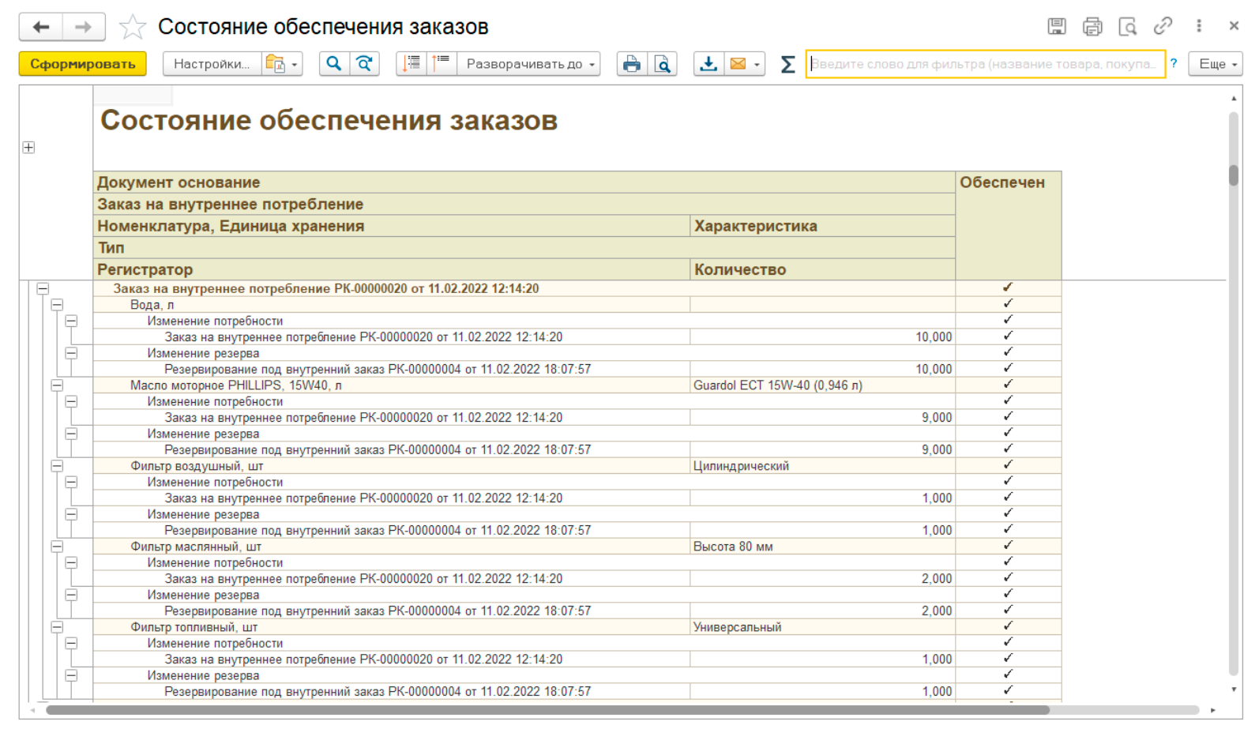This screenshot has height=729, width=1259.
Task: Print the report using toolbar printer icon
Action: [x=632, y=64]
